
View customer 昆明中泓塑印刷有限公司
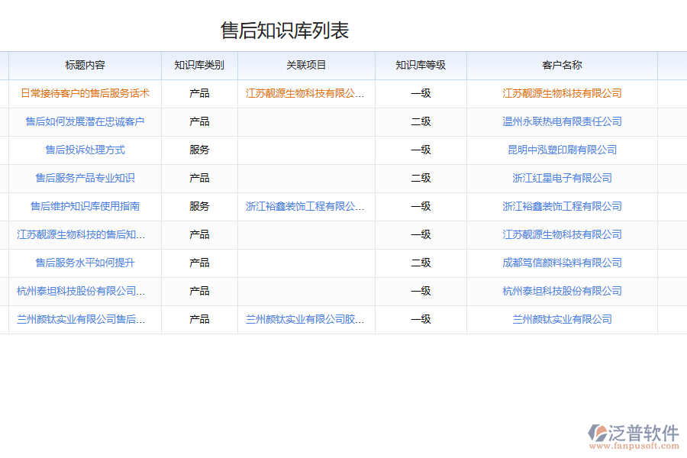click(561, 150)
